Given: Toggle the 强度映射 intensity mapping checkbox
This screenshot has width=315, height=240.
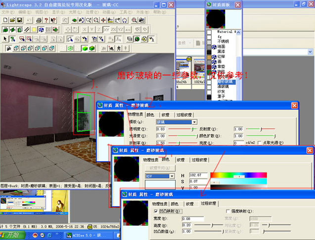Looking at the screenshot, I should (228, 211).
